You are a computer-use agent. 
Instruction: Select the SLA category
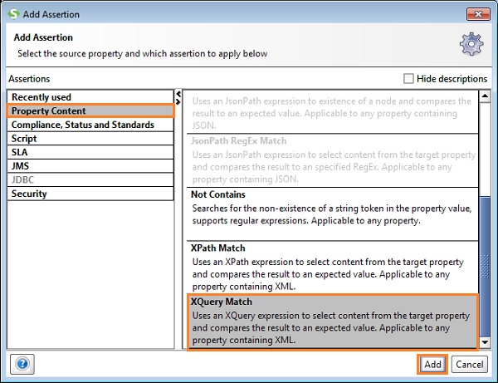90,152
